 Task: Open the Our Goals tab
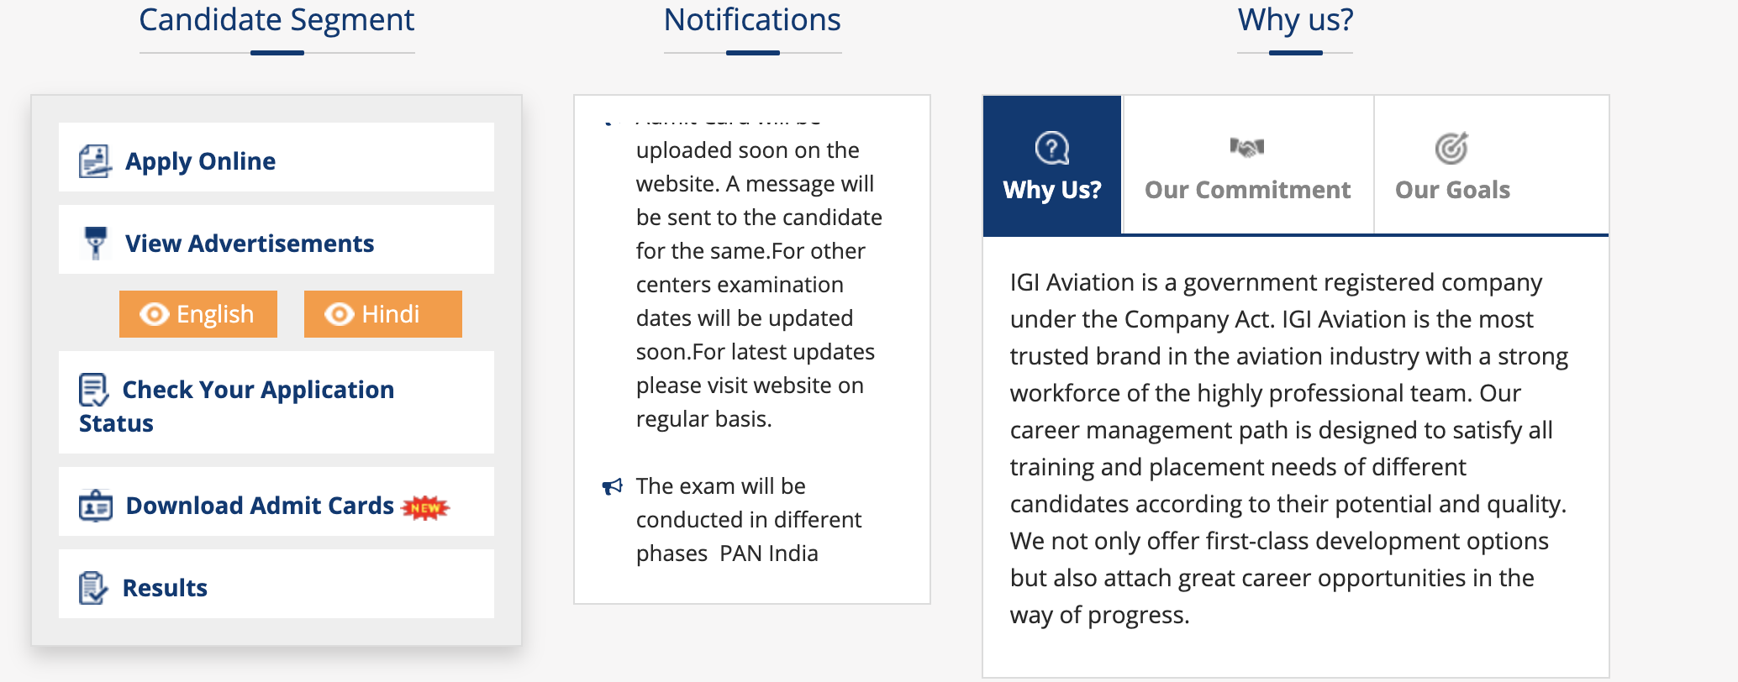(1452, 166)
